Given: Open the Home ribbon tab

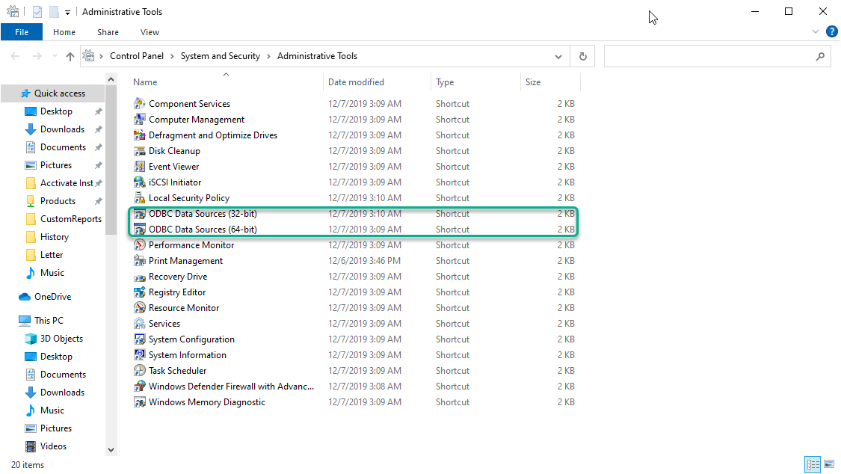Looking at the screenshot, I should pyautogui.click(x=64, y=32).
